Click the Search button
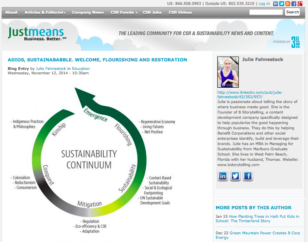Image resolution: width=308 pixels, height=242 pixels. tap(292, 12)
